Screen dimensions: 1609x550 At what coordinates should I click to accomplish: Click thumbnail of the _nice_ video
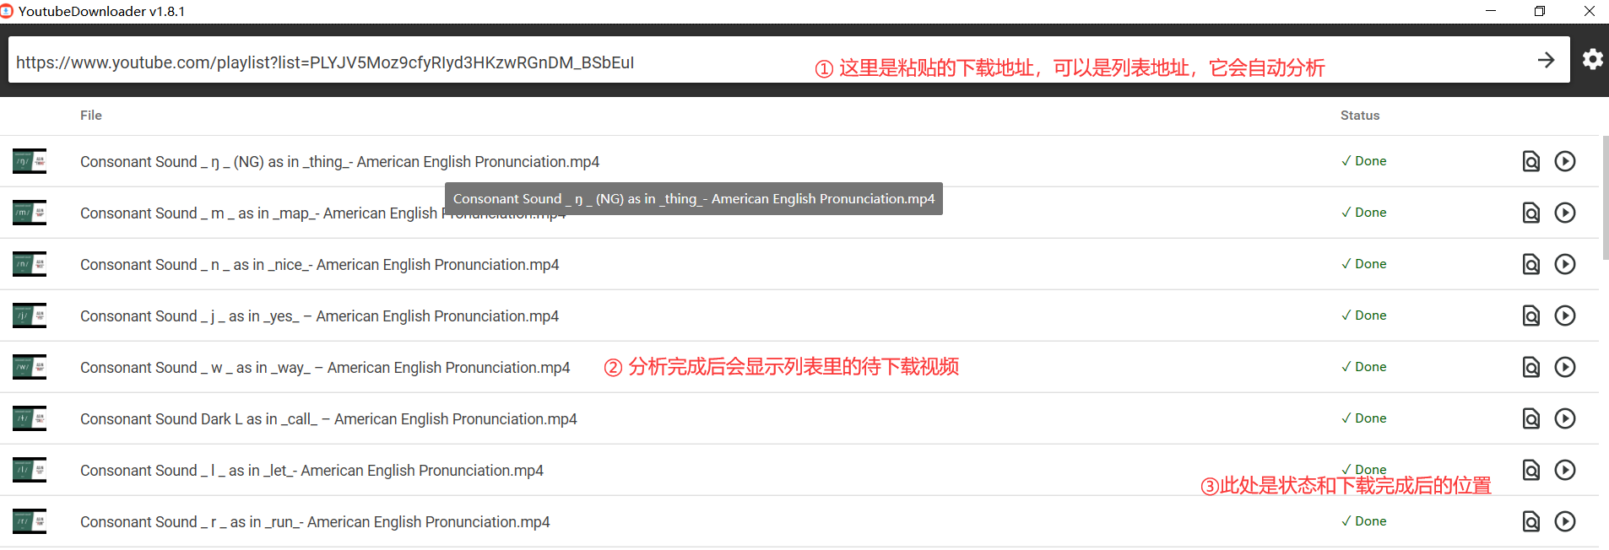pyautogui.click(x=30, y=264)
